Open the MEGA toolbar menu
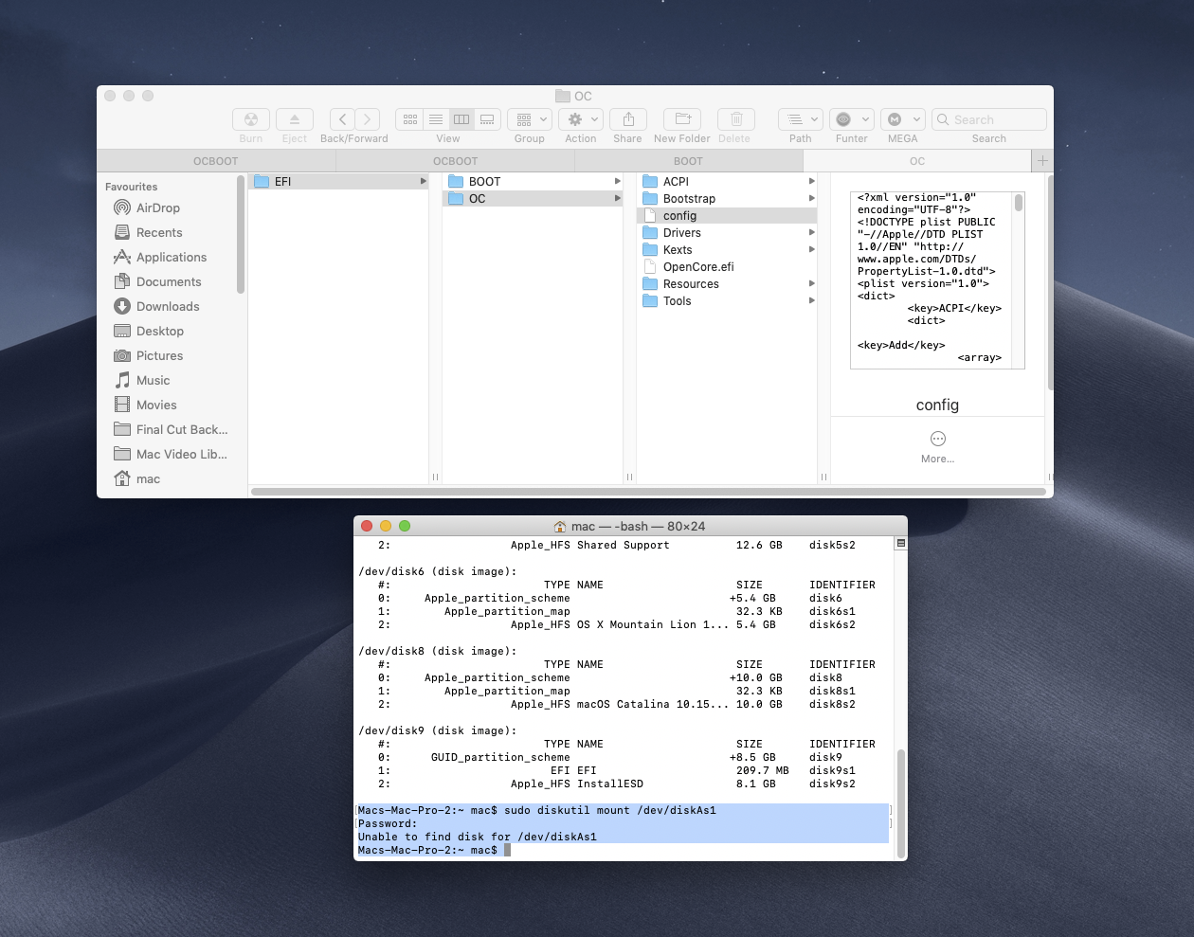The image size is (1194, 937). 902,119
